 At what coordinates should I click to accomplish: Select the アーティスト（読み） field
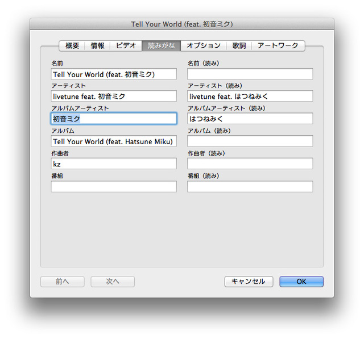[250, 96]
